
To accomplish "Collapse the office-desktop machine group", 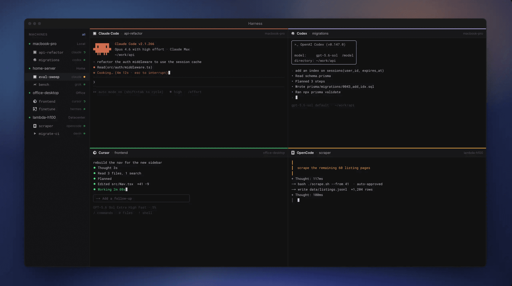I will [x=57, y=93].
